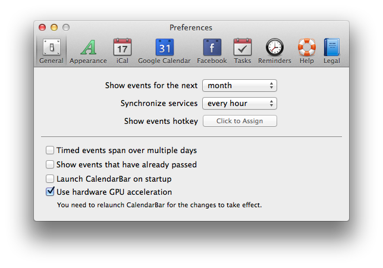The height and width of the screenshot is (268, 383).
Task: Check Show events that have already passed
Action: click(50, 164)
